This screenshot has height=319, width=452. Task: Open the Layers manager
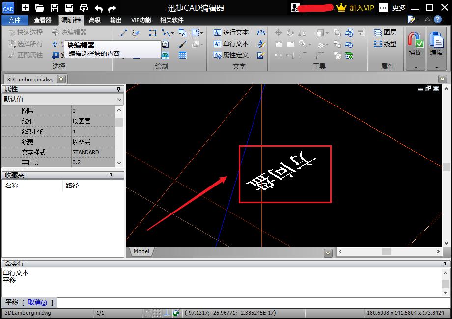tap(385, 32)
